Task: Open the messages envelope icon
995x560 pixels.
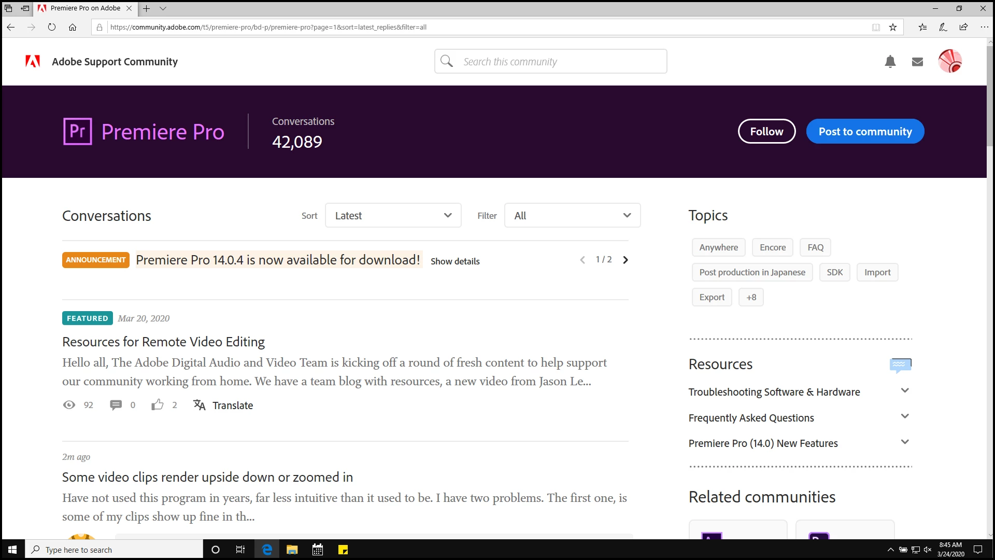Action: pyautogui.click(x=917, y=62)
